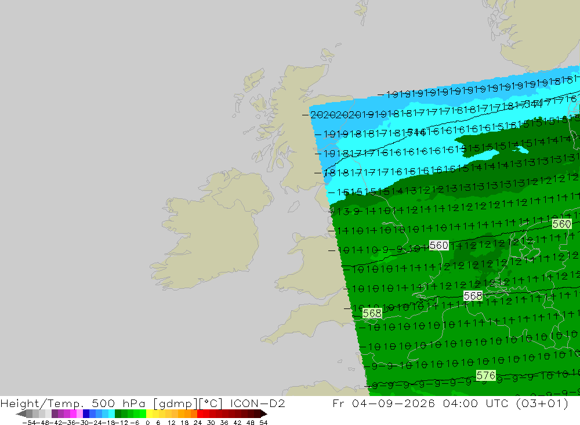
Task: Click the -54 scale number
Action: click(28, 423)
